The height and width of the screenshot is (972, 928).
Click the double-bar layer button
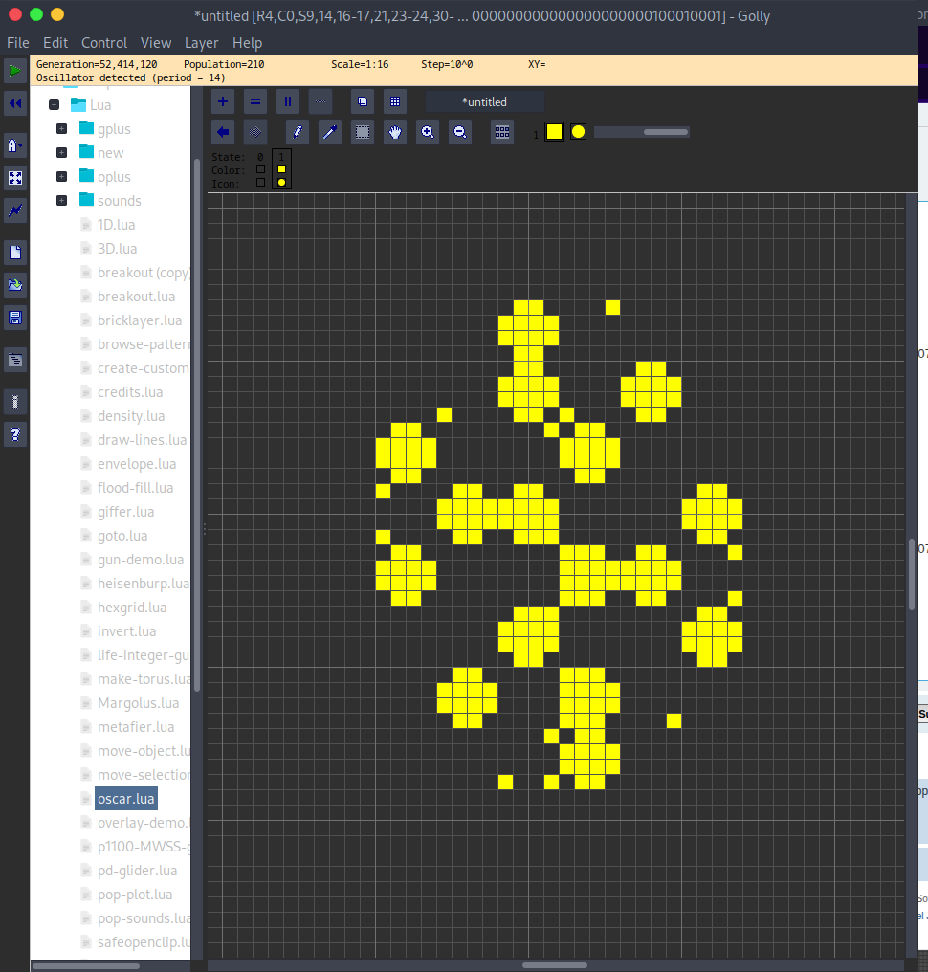point(288,101)
